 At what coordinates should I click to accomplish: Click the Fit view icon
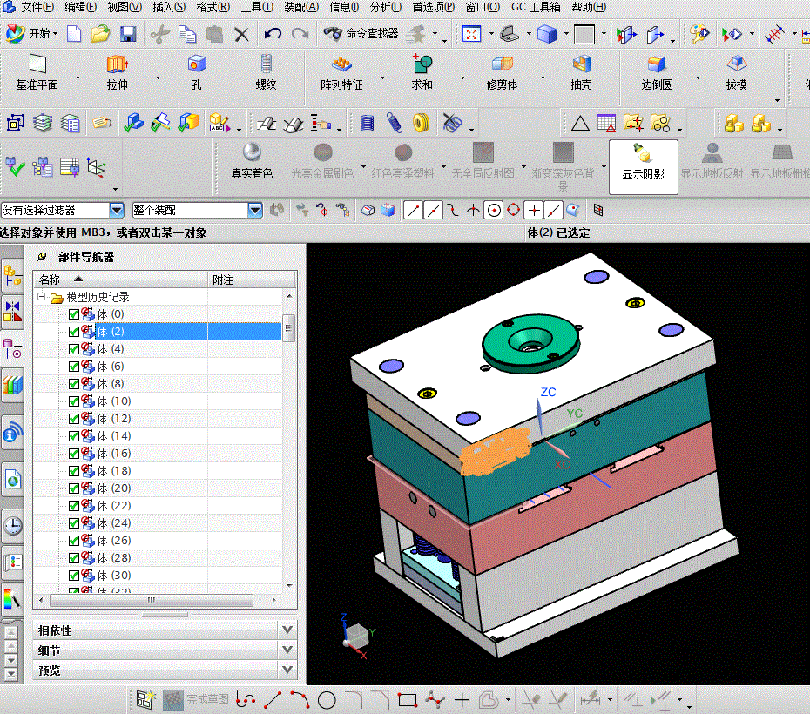[x=471, y=34]
